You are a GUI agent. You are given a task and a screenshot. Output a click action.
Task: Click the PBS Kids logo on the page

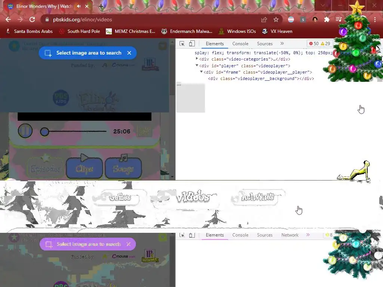[x=61, y=98]
